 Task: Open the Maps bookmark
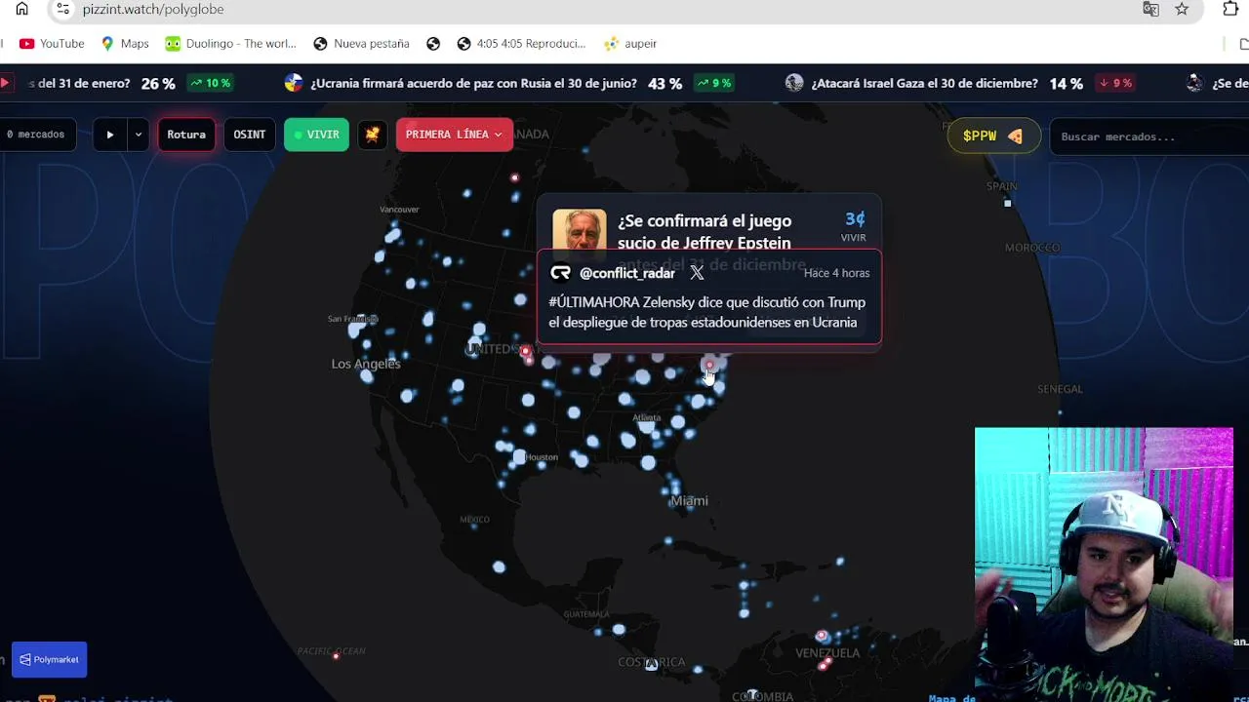[x=125, y=44]
